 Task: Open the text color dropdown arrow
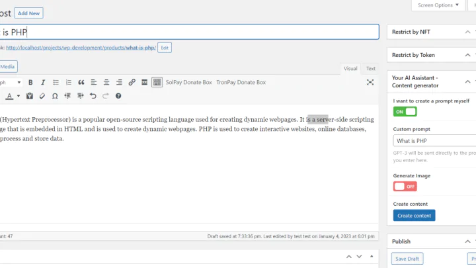[x=18, y=96]
